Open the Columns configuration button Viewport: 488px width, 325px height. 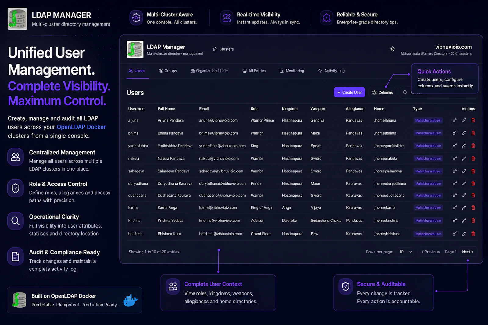tap(383, 92)
